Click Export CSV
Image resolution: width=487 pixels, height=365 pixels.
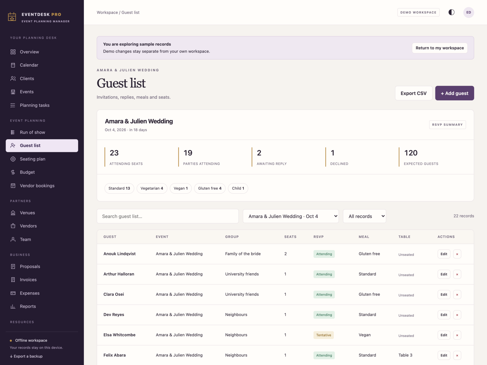413,93
